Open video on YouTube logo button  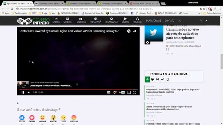[122, 92]
